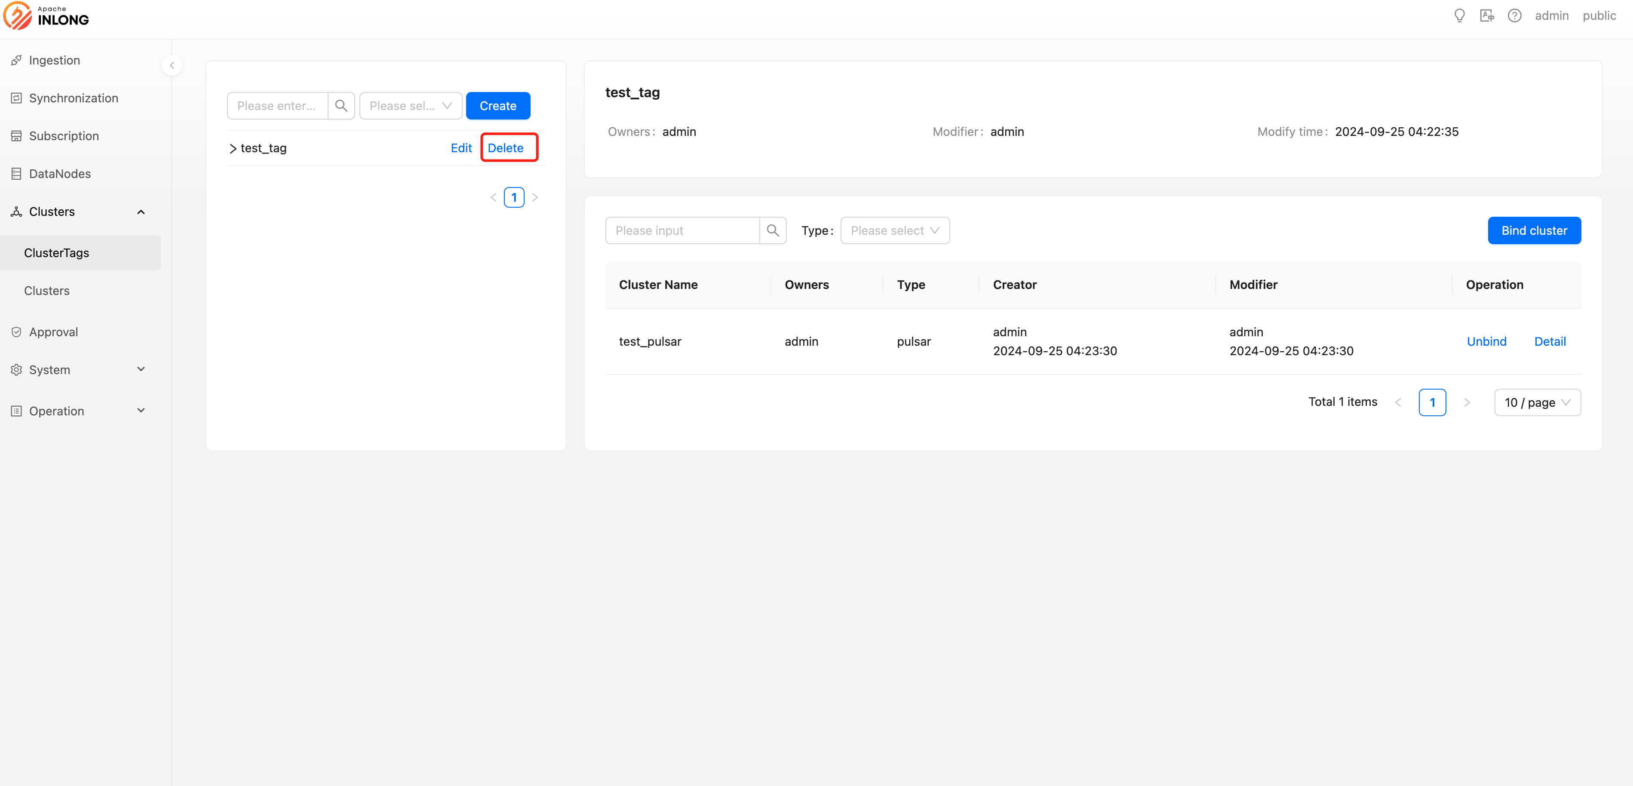The height and width of the screenshot is (786, 1633).
Task: Collapse the sidebar with the arrow handle
Action: pos(172,65)
